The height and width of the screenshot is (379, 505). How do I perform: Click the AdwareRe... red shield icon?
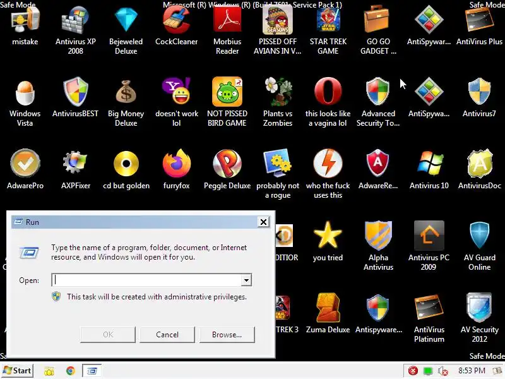click(378, 163)
